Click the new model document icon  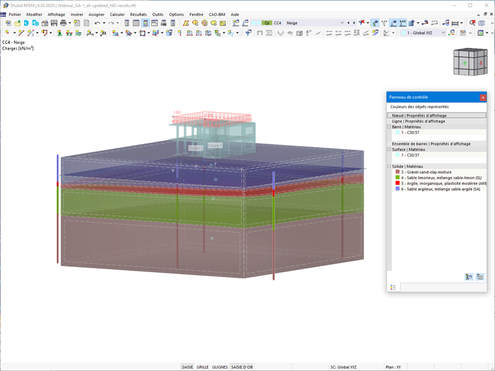tap(8, 23)
